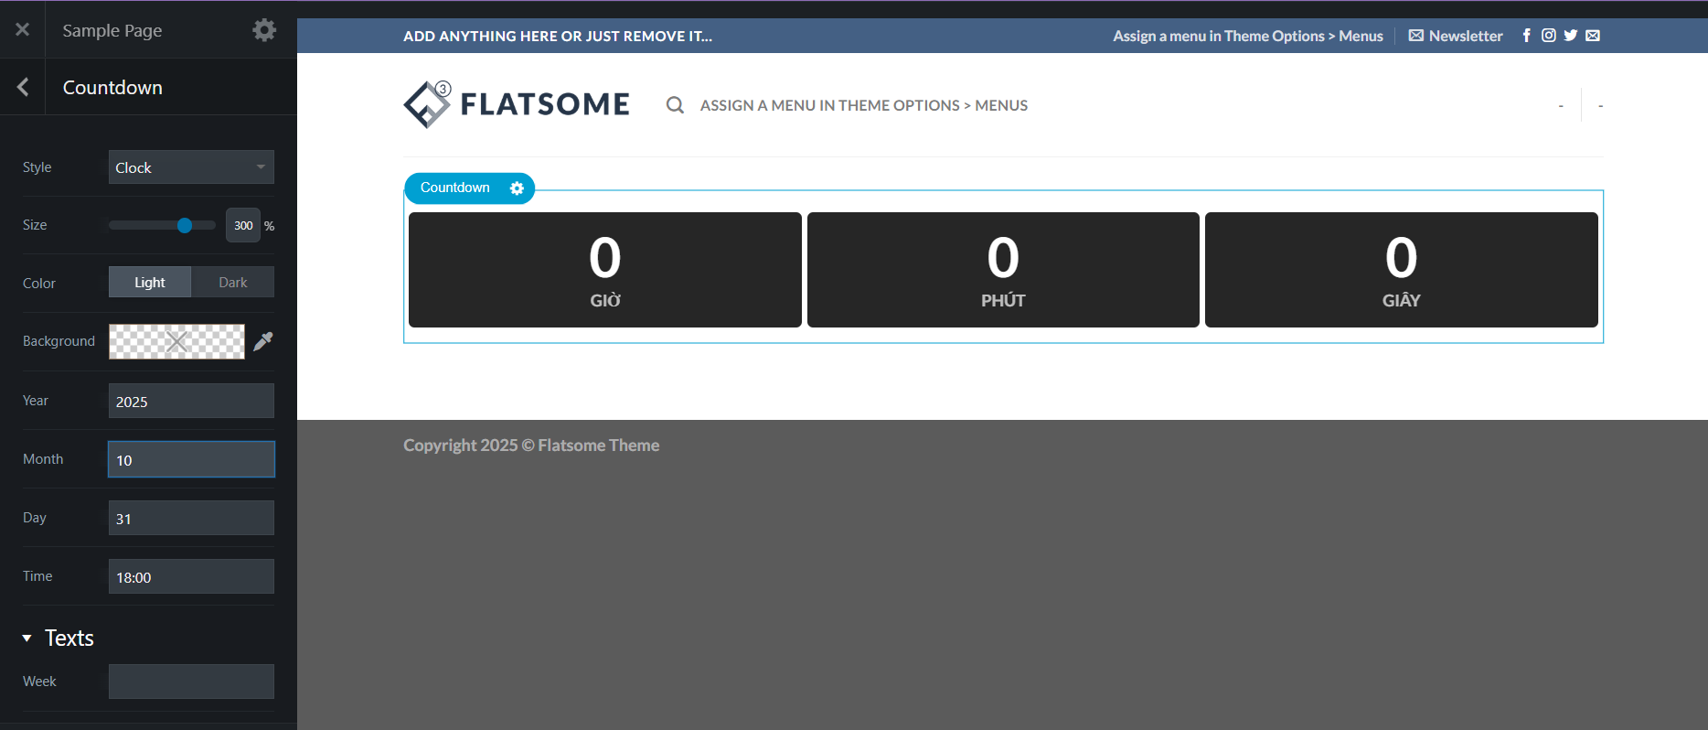Collapse the Texts section
Screen dimensions: 1708x730
59,638
